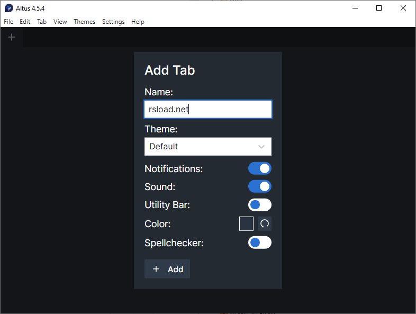Click the plus icon inside Add button
Screen dimensions: 416x314
point(156,269)
